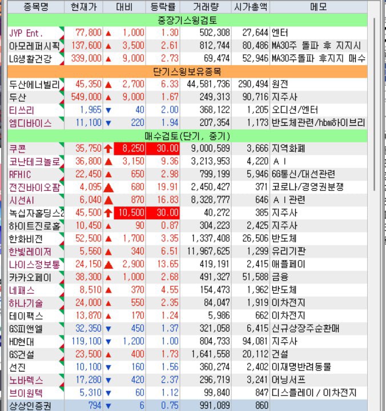Select the 하나기술 stock name
Viewport: 386px width, 411px height.
coord(26,303)
